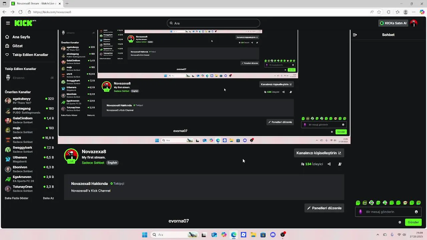Screen dimensions: 427x240
Task: Show hidden tray icons chevron
Action: pyautogui.click(x=378, y=235)
